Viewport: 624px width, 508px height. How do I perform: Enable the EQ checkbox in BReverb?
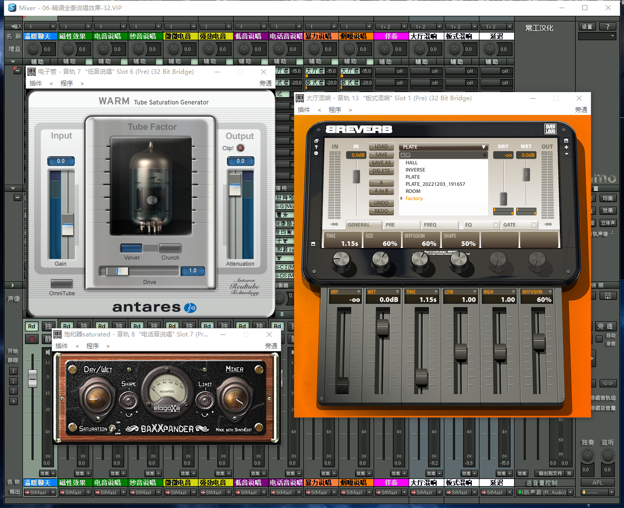[x=496, y=225]
